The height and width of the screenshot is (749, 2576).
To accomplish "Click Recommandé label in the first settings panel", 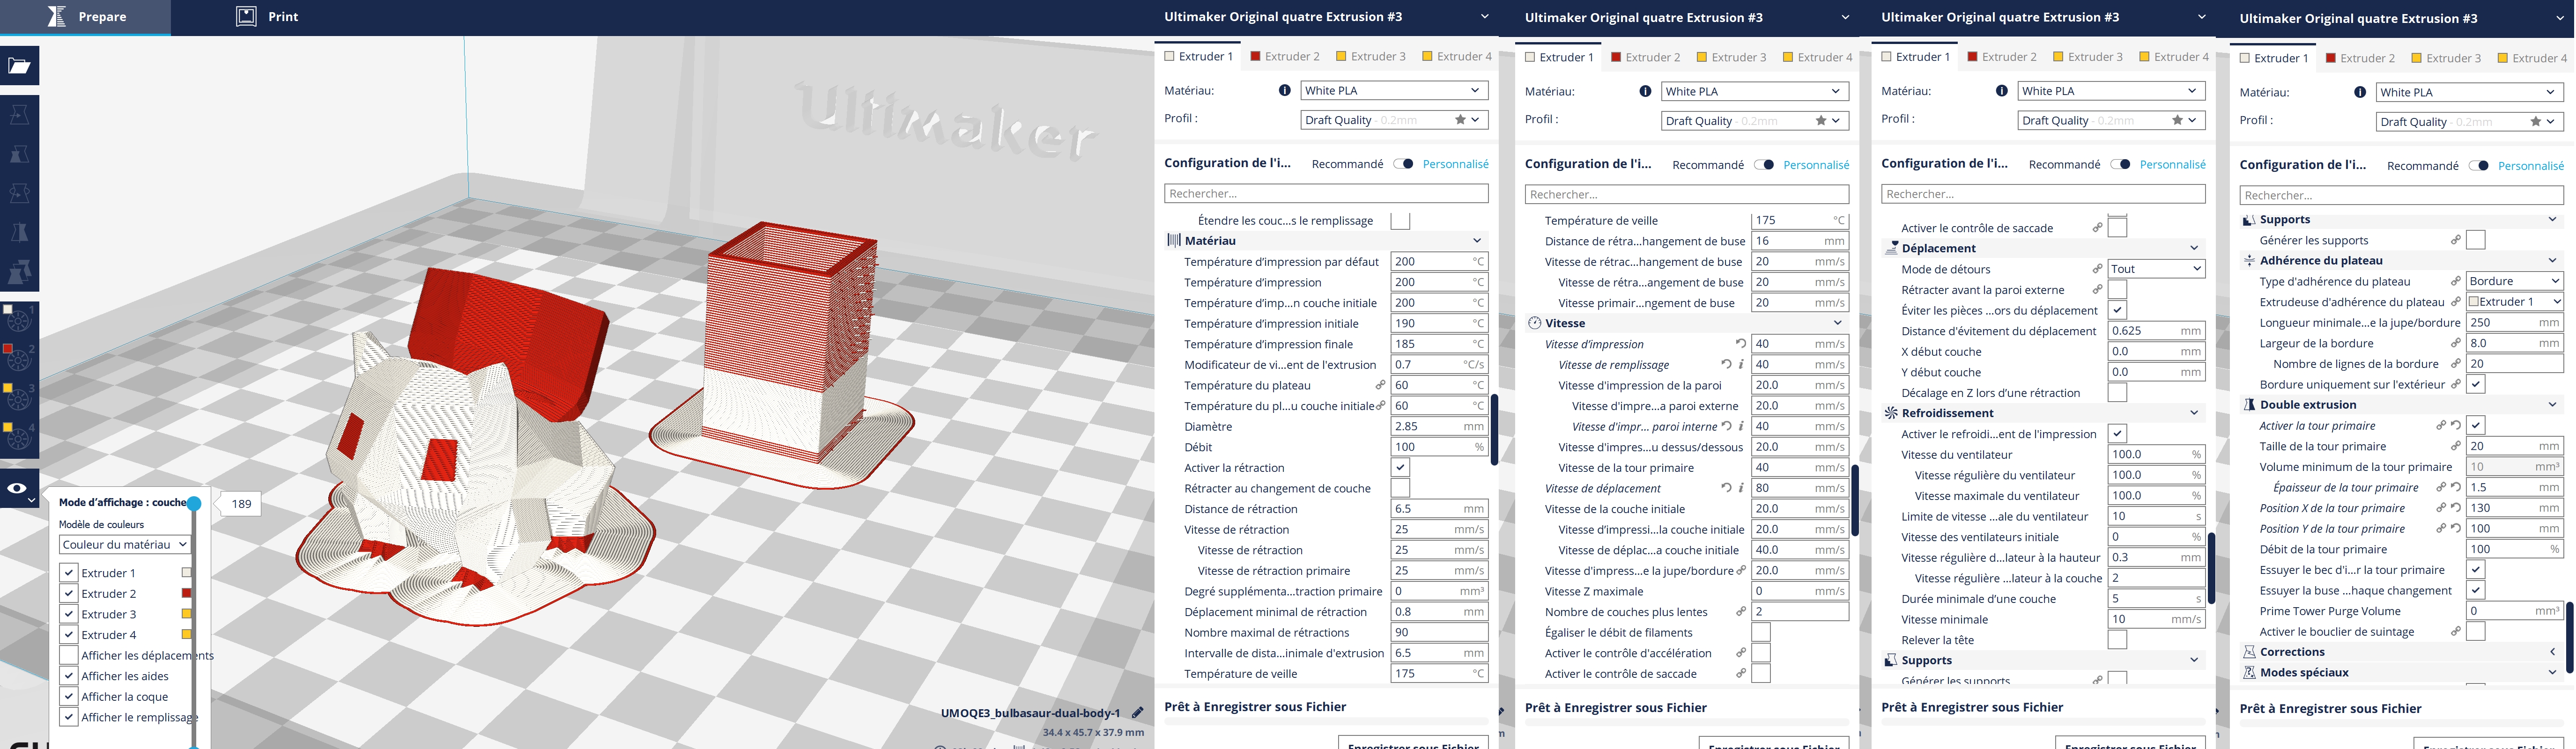I will 1347,164.
